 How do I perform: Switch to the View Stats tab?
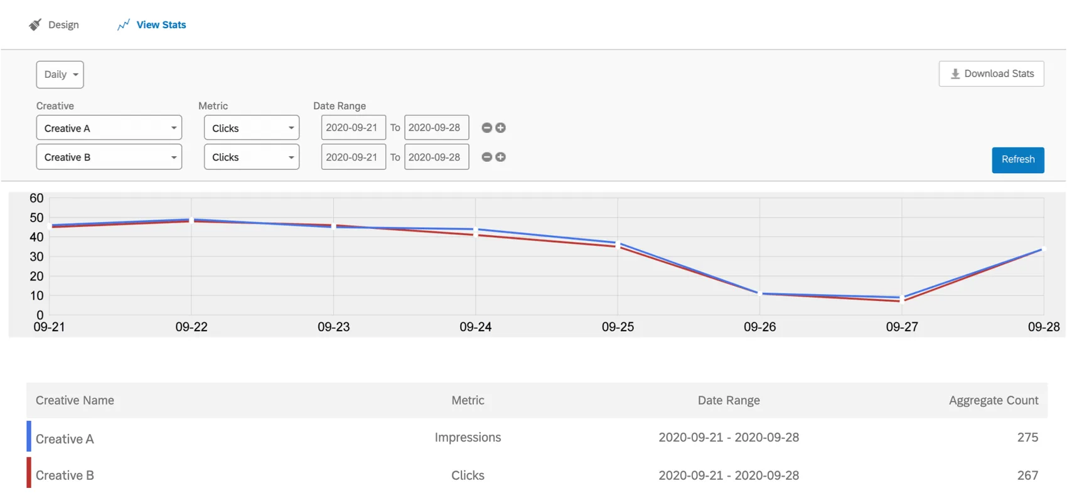(x=160, y=24)
